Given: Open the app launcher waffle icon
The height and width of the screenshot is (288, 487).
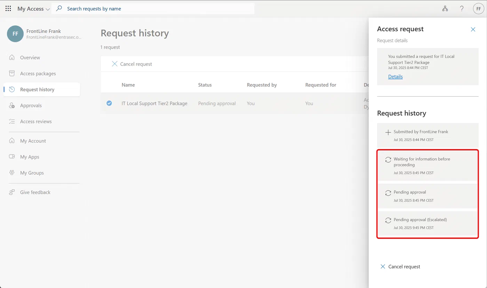Looking at the screenshot, I should point(8,9).
